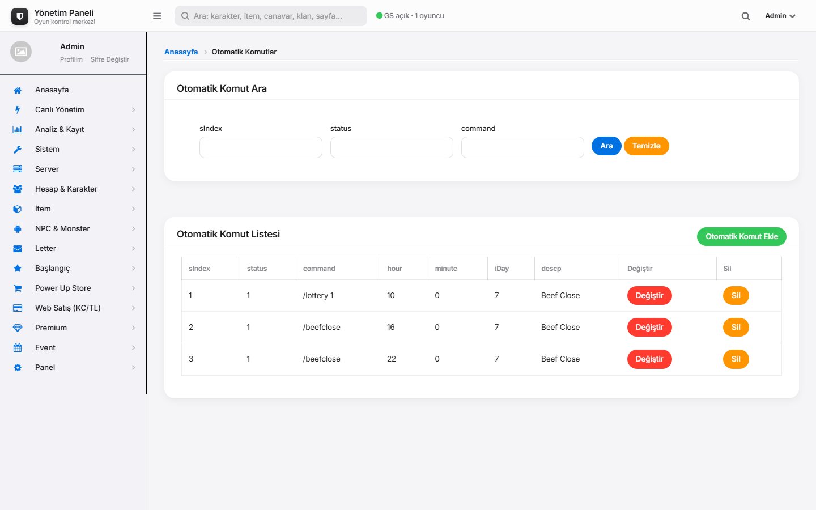The width and height of the screenshot is (816, 510).
Task: Select Anasayfa in the sidebar menu
Action: tap(73, 90)
